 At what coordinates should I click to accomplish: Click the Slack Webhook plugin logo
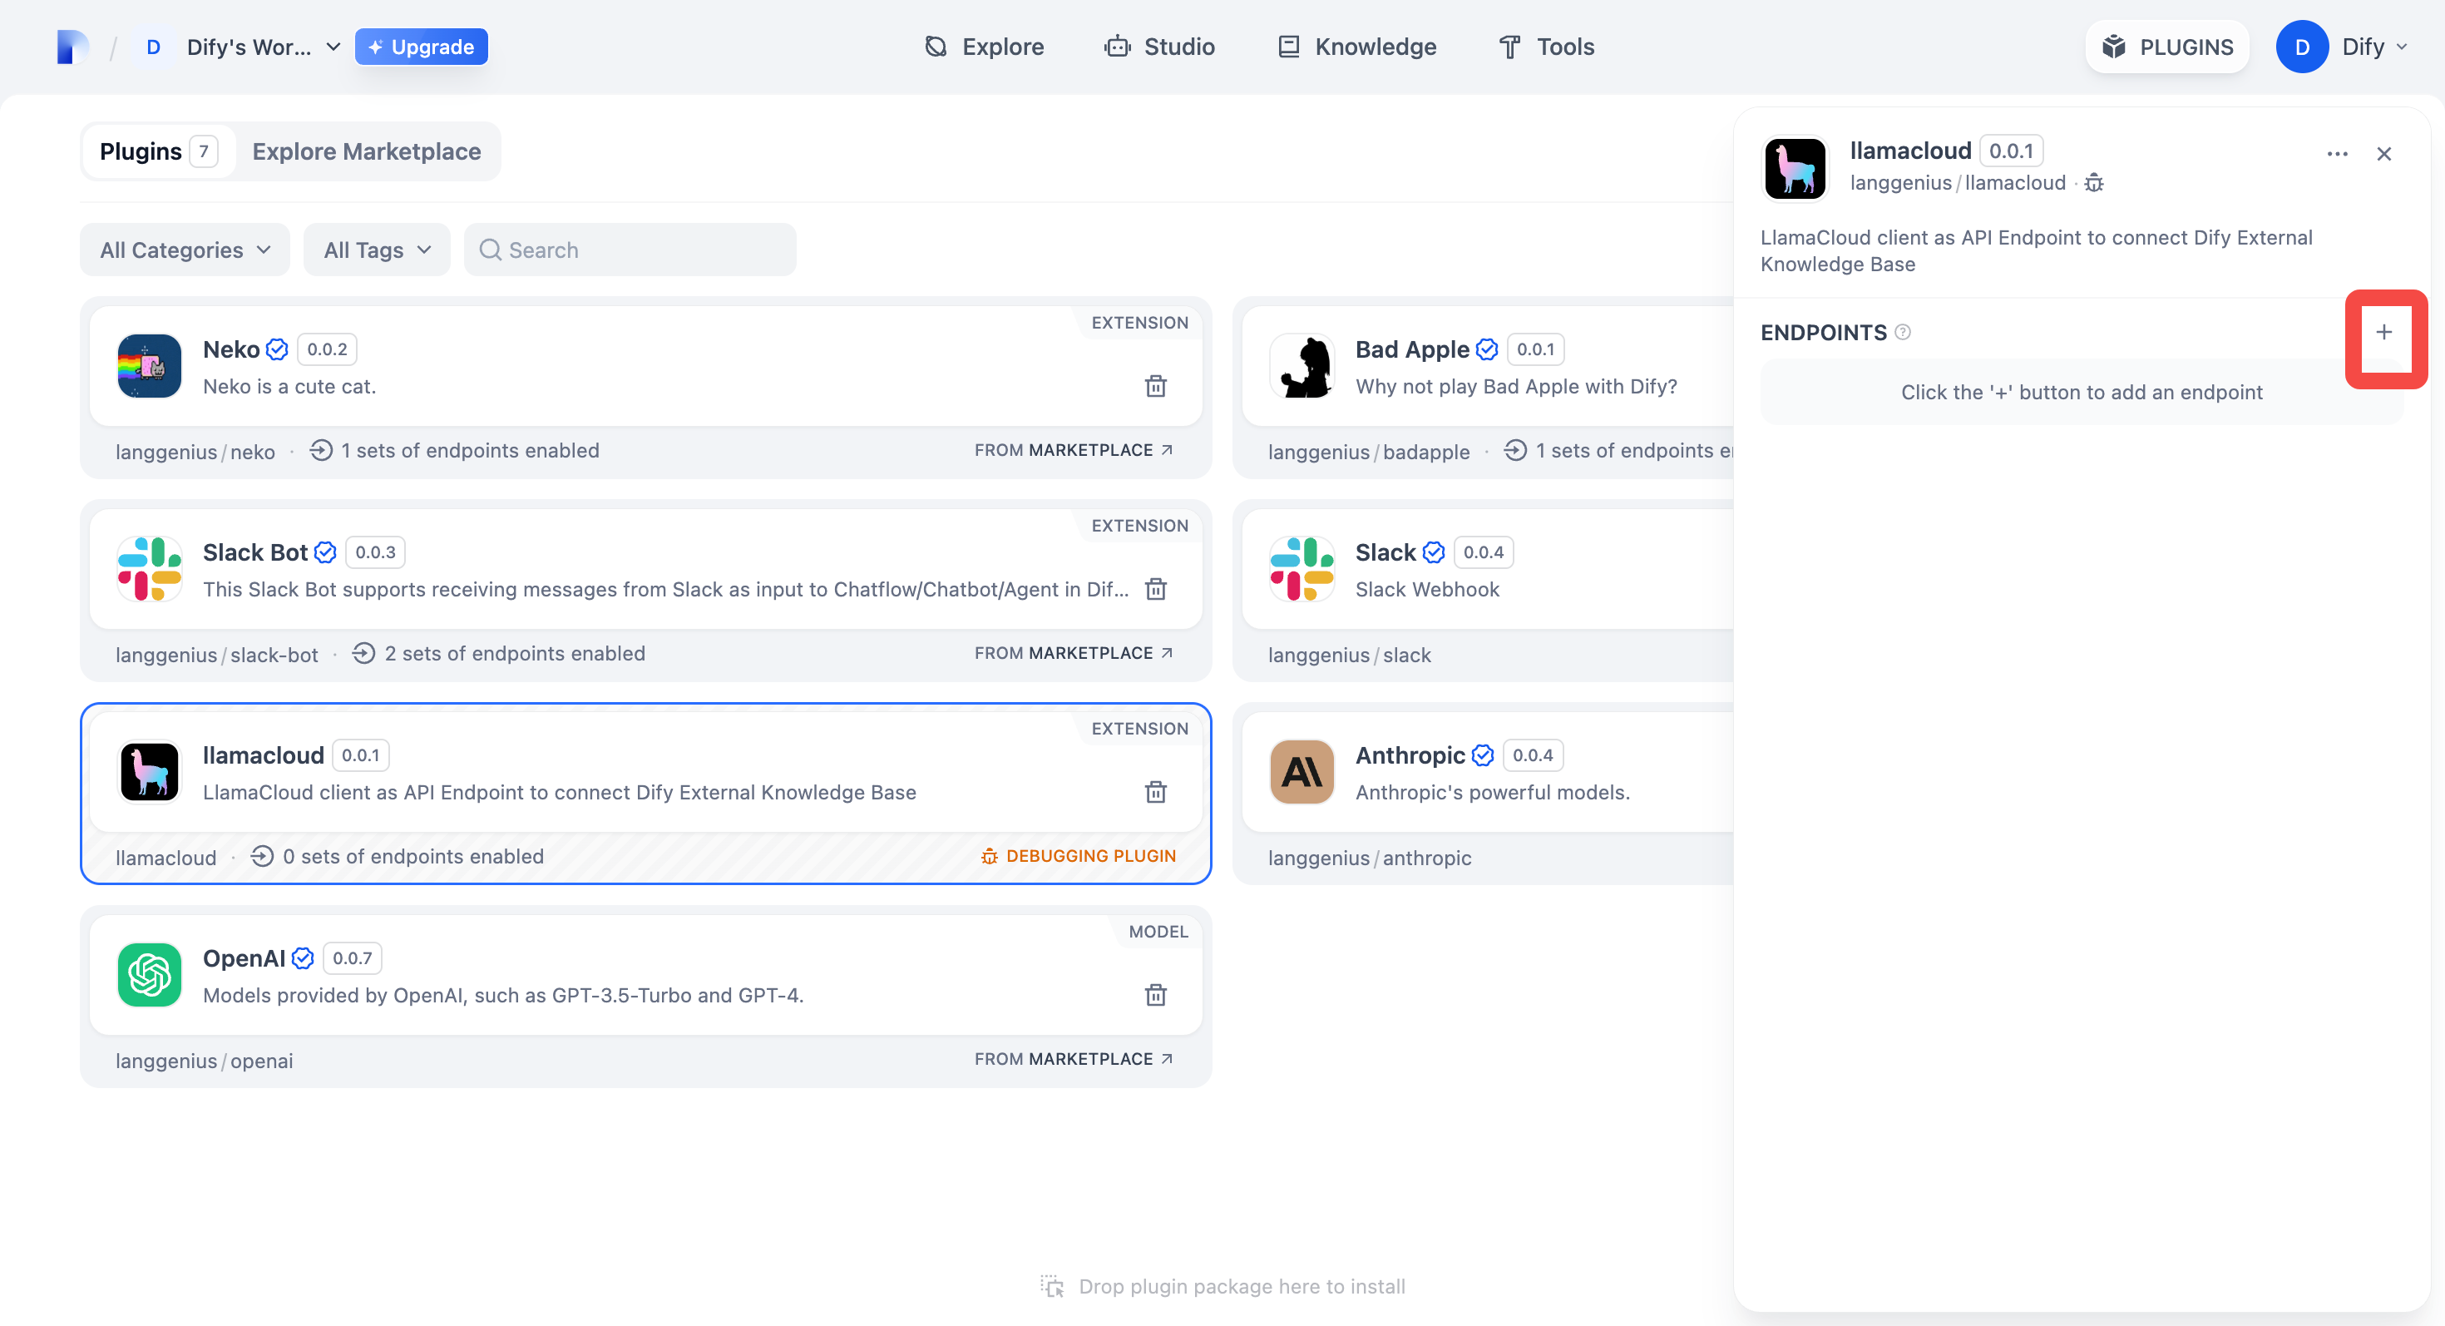(x=1302, y=568)
